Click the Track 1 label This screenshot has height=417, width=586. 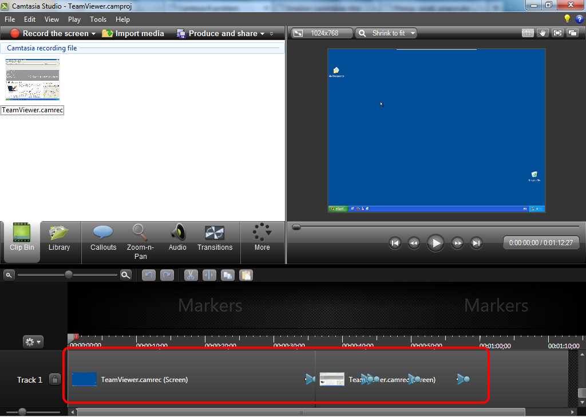point(30,380)
